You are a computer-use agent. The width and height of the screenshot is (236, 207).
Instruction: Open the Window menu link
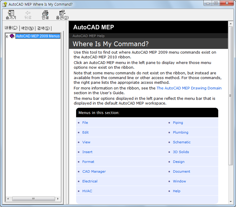pyautogui.click(x=179, y=181)
